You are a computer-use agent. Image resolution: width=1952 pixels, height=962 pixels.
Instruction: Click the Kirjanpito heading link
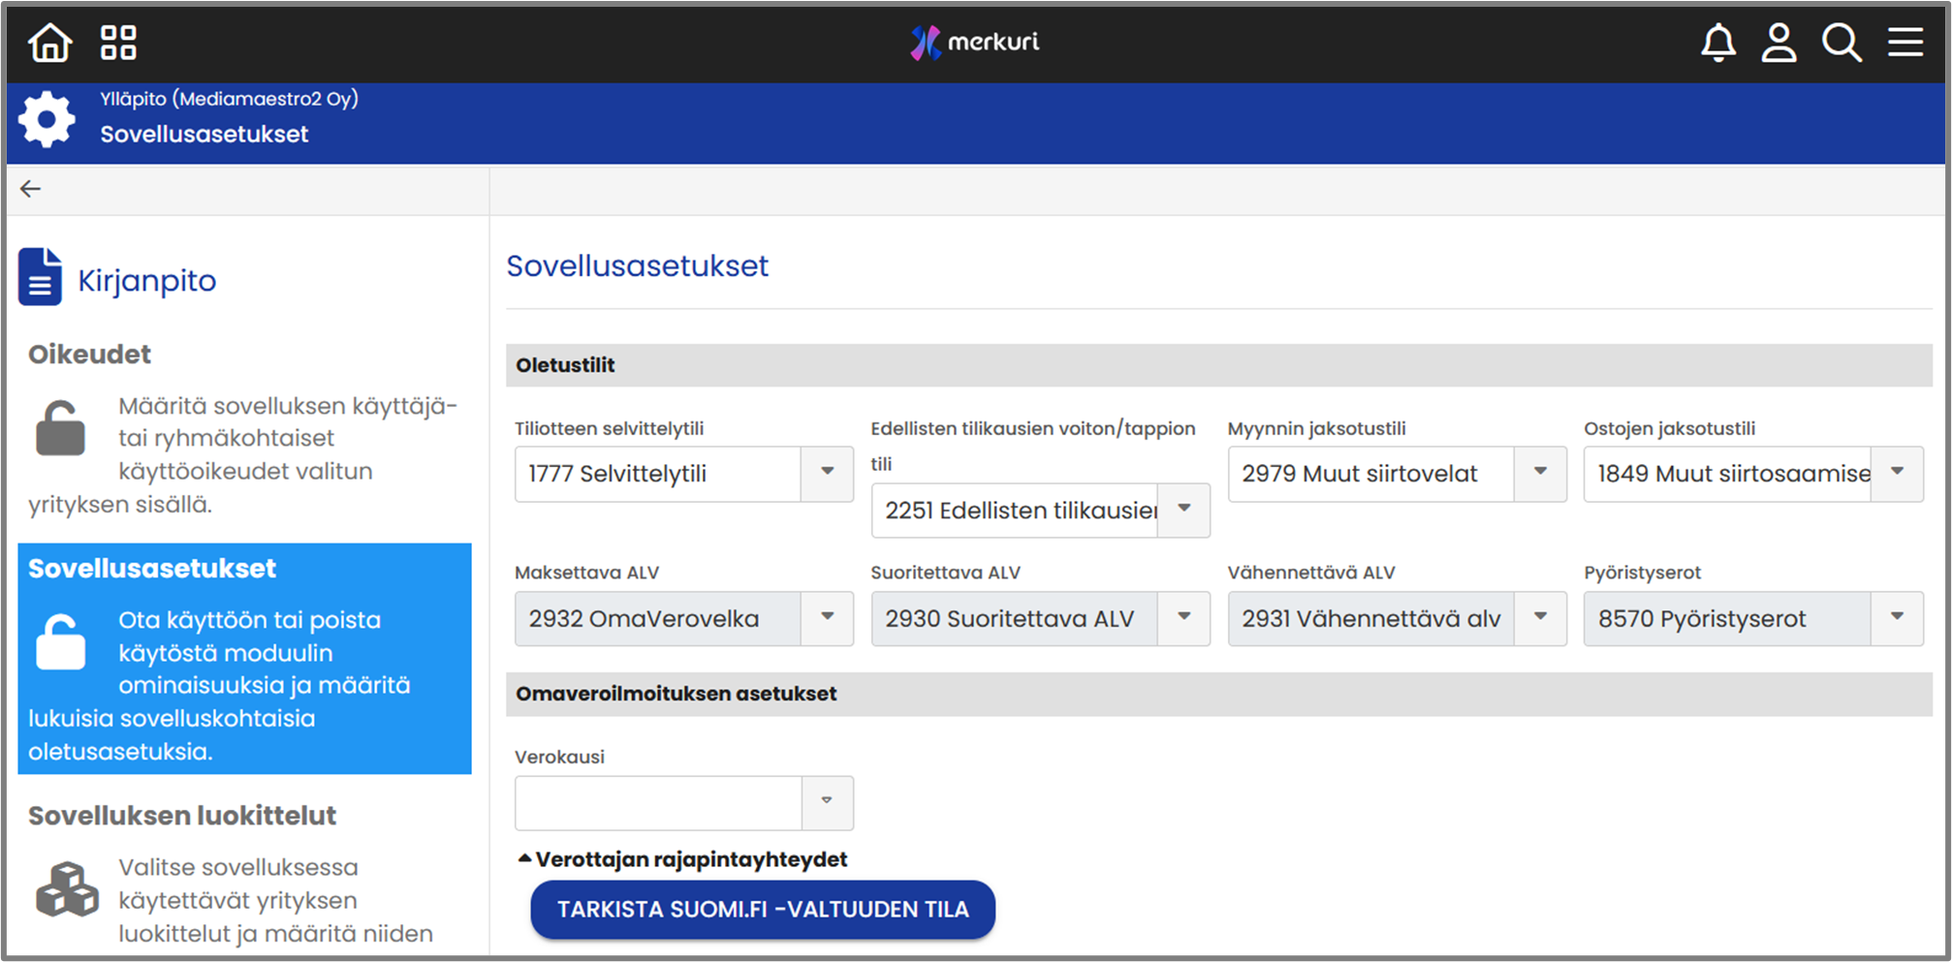point(146,281)
